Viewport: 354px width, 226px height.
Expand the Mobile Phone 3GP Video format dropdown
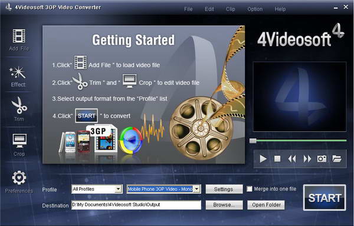(197, 189)
